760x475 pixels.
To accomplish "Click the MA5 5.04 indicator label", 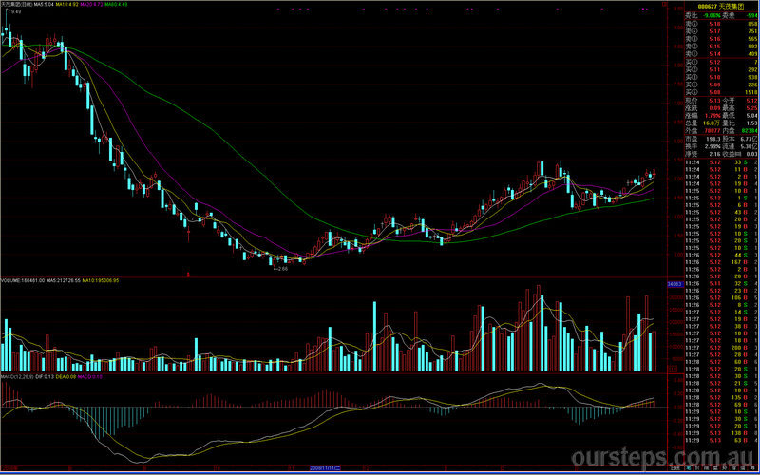I will [43, 4].
